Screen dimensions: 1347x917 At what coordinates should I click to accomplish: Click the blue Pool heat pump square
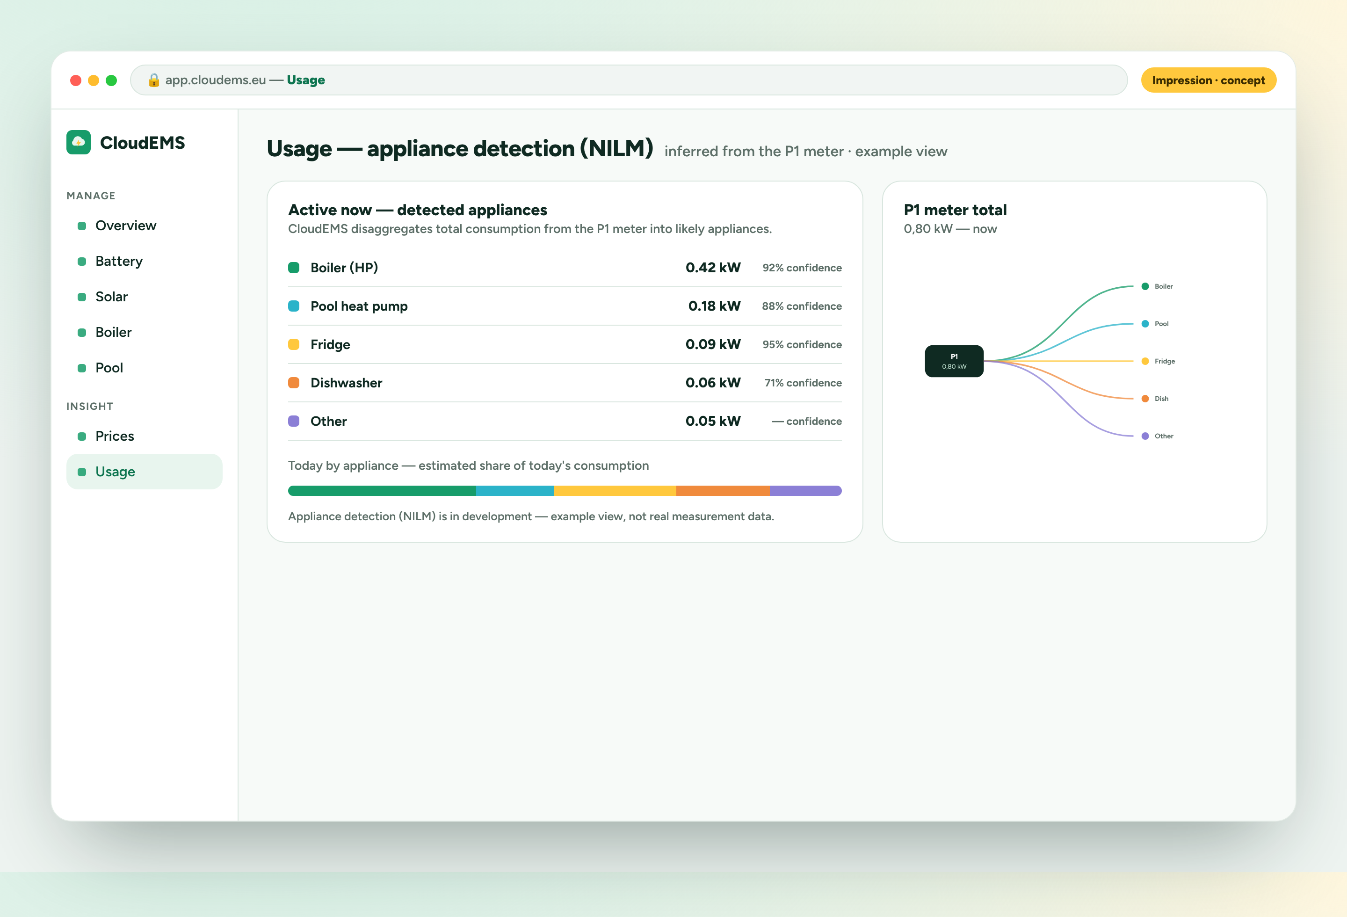(x=294, y=306)
